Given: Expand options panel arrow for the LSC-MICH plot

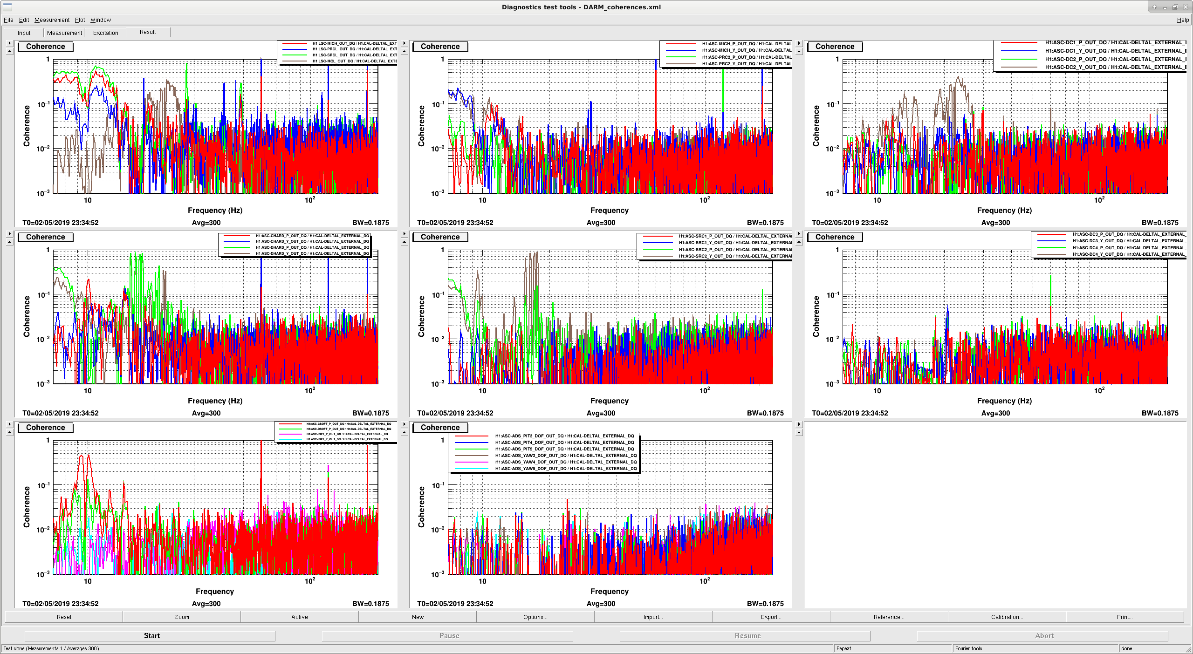Looking at the screenshot, I should point(9,43).
